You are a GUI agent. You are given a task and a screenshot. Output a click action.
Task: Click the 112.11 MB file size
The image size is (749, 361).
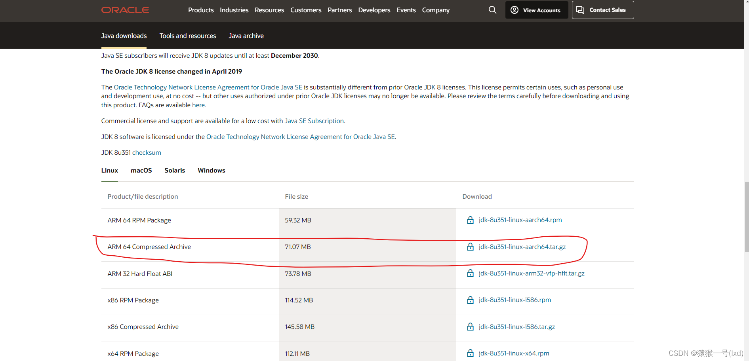297,353
